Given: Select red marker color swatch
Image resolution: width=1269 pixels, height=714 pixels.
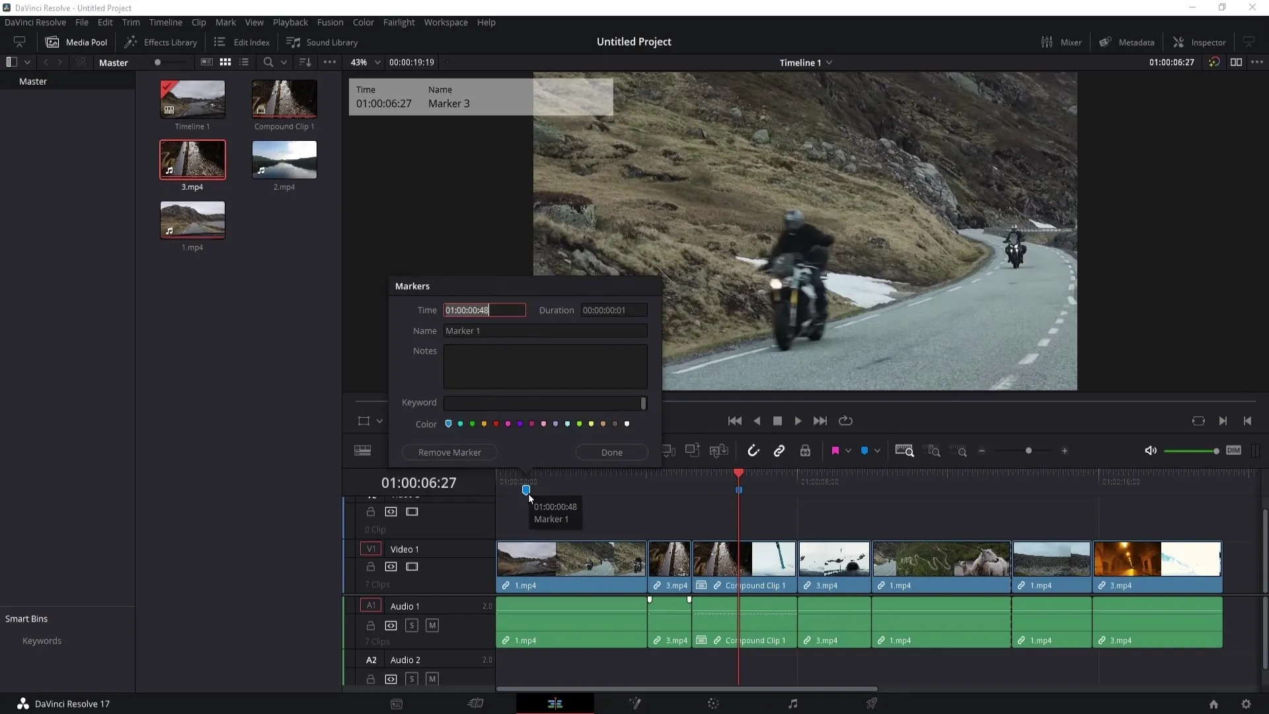Looking at the screenshot, I should [x=496, y=424].
